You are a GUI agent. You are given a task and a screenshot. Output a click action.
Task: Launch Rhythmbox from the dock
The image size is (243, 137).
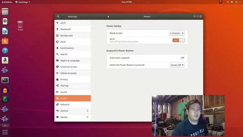[5, 21]
